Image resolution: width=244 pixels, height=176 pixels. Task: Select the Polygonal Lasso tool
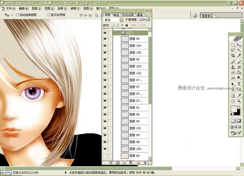pos(233,50)
